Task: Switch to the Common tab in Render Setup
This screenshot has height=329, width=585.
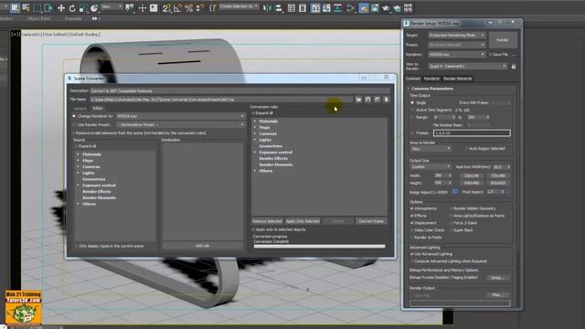Action: coord(413,79)
